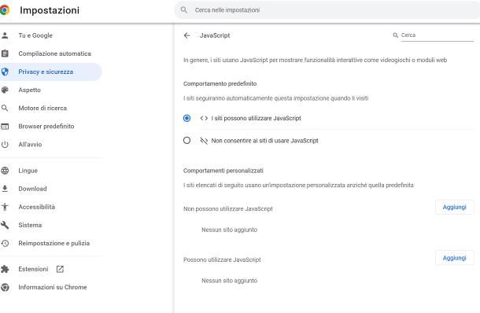The image size is (480, 313).
Task: Click the Impostazioni title
Action: click(50, 10)
